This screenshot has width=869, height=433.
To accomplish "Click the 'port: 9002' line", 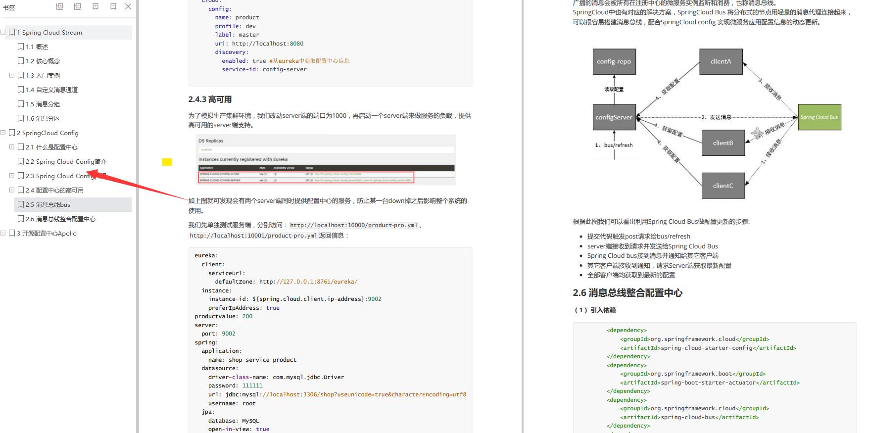I will pos(219,334).
